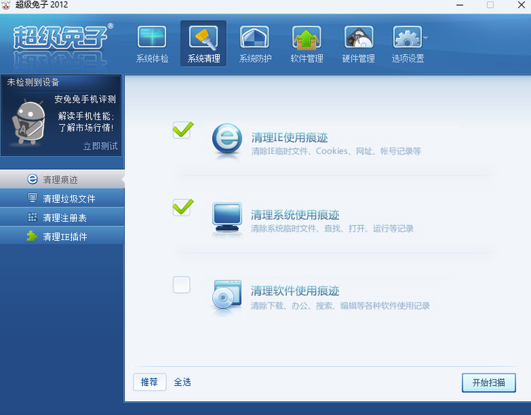Click the 未检测到设备 status text
This screenshot has width=531, height=415.
(x=33, y=82)
